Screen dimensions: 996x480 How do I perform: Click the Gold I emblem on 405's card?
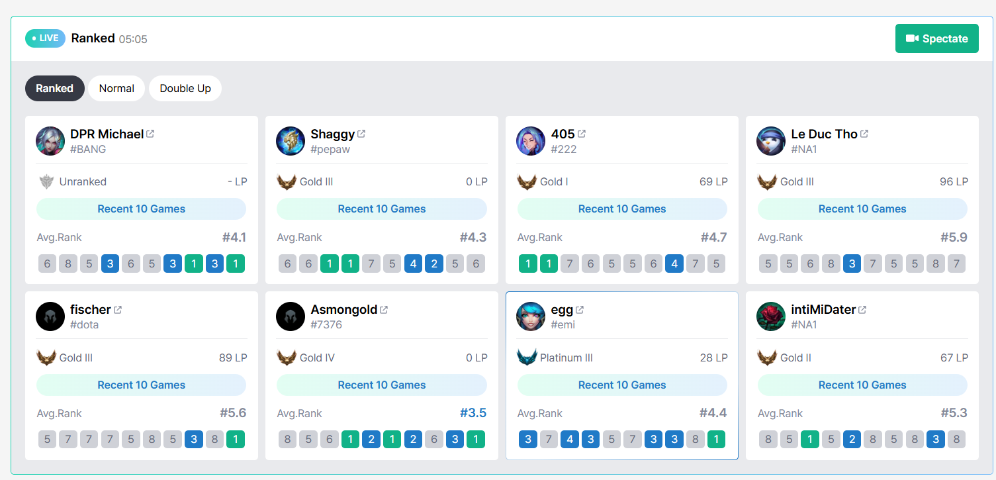[x=527, y=181]
